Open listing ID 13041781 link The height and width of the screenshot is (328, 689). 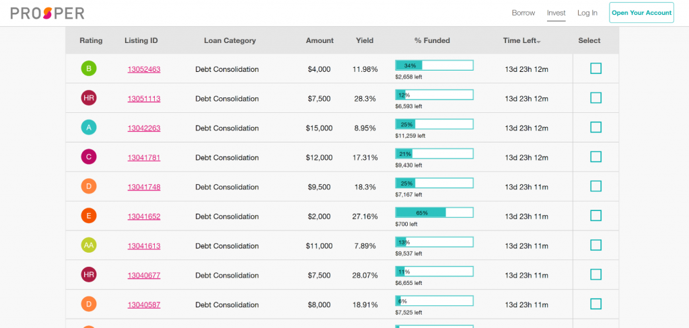point(144,158)
